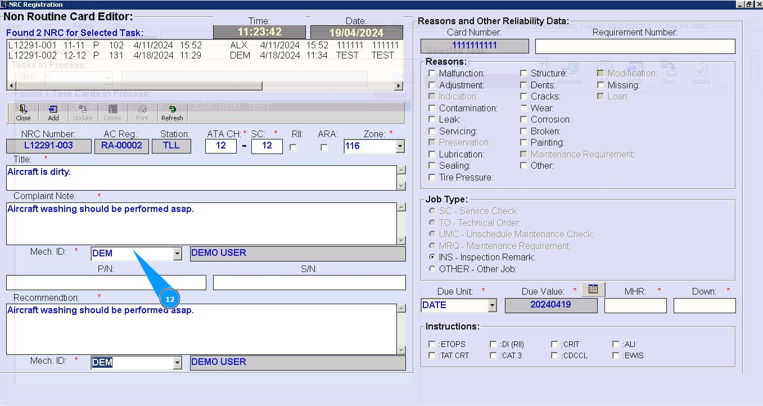Open the Complaint Note Mech. ID dropdown

[x=178, y=254]
